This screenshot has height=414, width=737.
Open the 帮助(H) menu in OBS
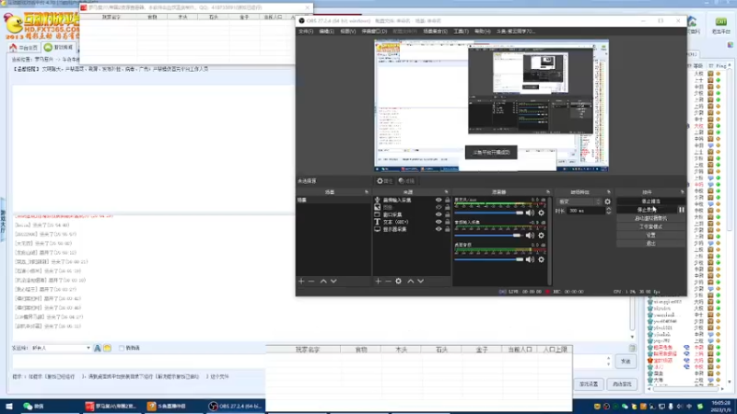click(482, 31)
